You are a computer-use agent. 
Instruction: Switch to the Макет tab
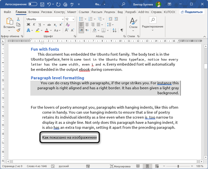tap(72, 12)
